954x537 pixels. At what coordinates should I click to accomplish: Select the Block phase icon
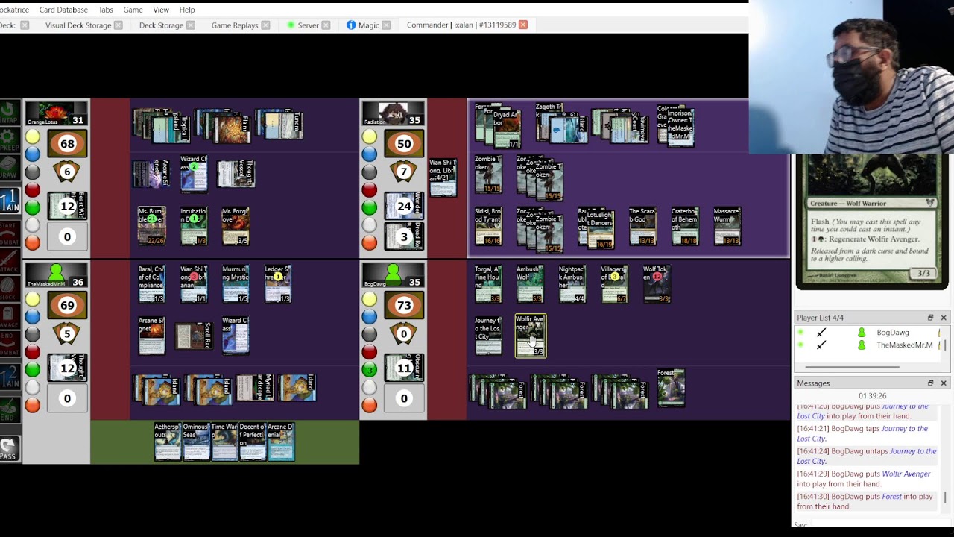click(8, 290)
